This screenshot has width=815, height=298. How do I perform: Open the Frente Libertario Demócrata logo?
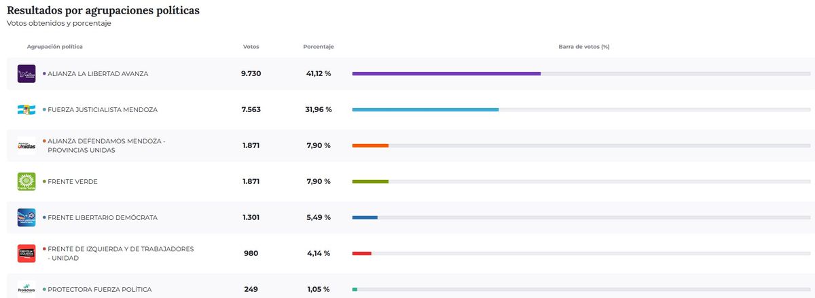point(26,217)
